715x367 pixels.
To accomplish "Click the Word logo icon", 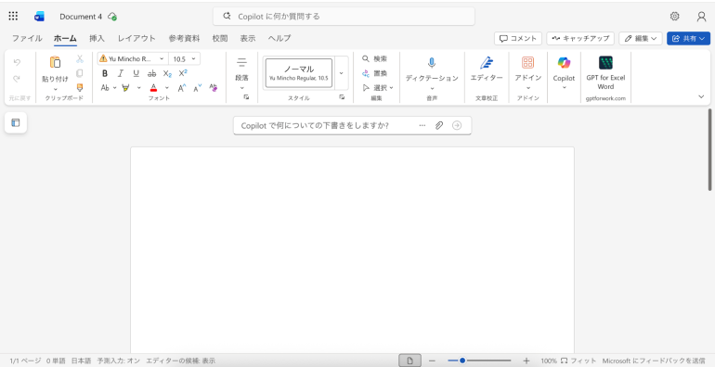I will (x=39, y=17).
